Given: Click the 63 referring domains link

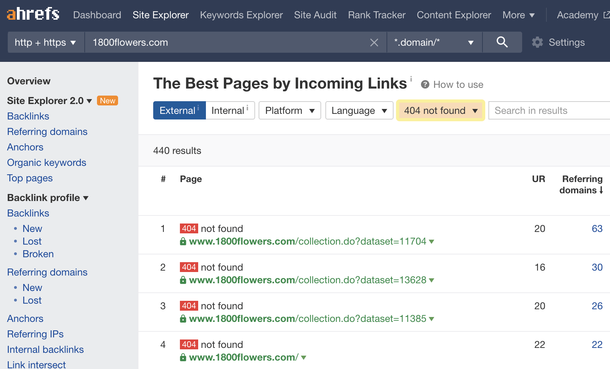Looking at the screenshot, I should pyautogui.click(x=597, y=229).
